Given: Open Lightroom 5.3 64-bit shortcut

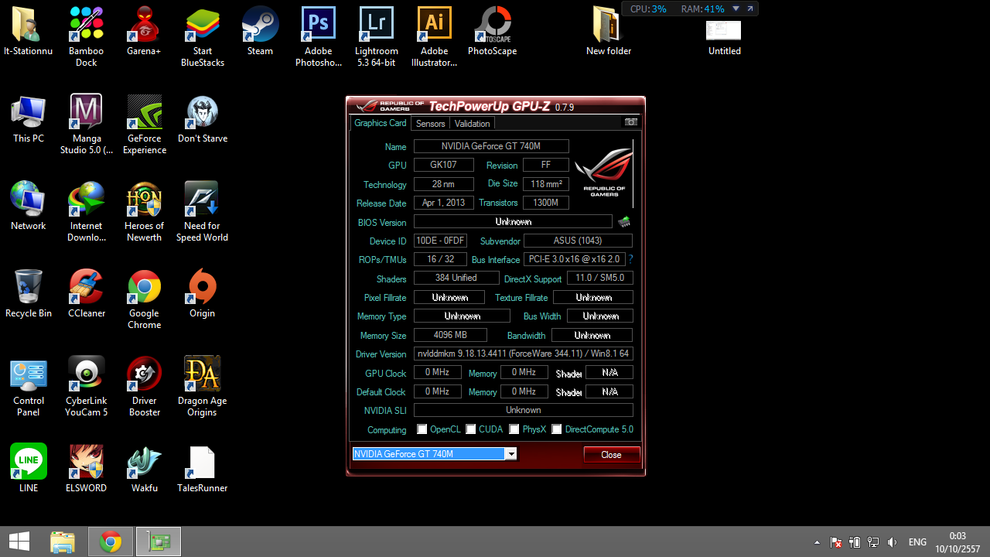Looking at the screenshot, I should point(377,37).
